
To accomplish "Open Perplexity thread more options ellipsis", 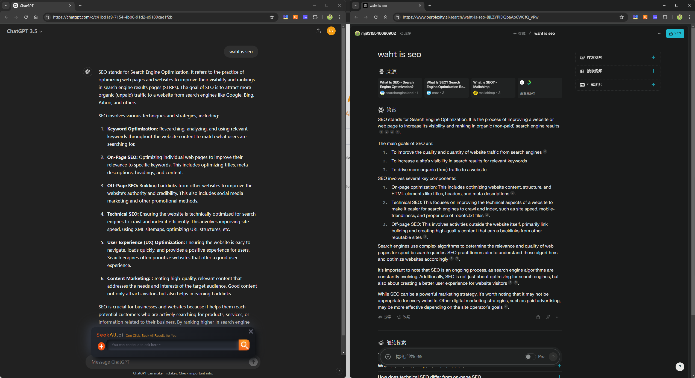I will coord(659,34).
